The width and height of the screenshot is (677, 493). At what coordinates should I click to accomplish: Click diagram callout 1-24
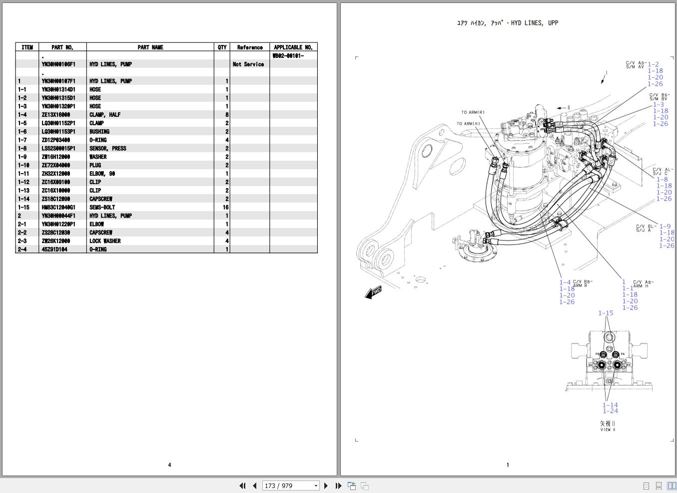tap(610, 411)
